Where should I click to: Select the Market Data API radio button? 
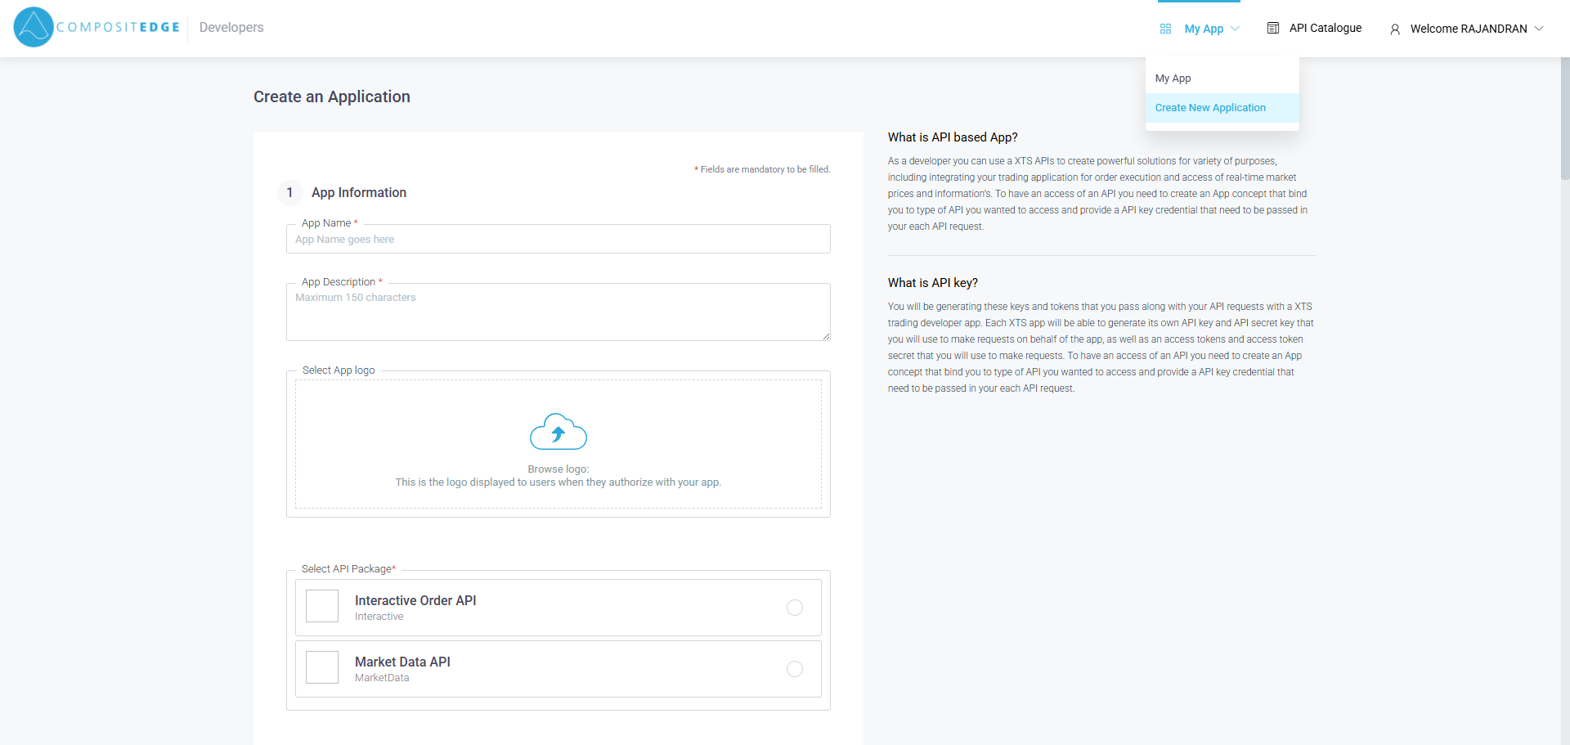794,669
